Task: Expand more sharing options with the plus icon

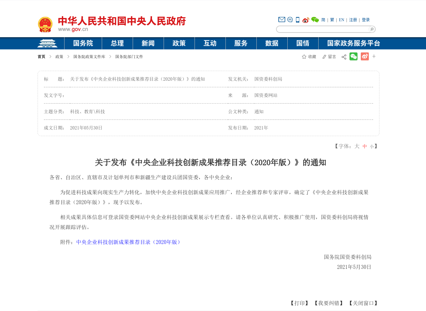Action: click(x=374, y=56)
